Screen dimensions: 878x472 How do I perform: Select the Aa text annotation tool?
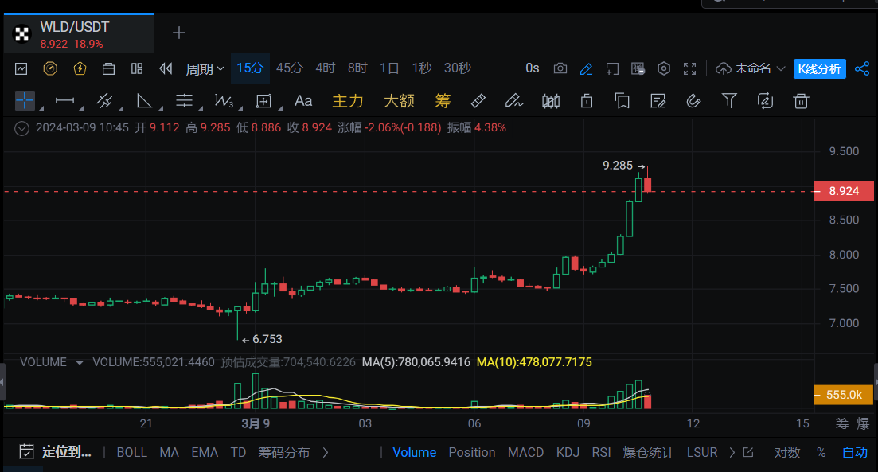pyautogui.click(x=303, y=101)
